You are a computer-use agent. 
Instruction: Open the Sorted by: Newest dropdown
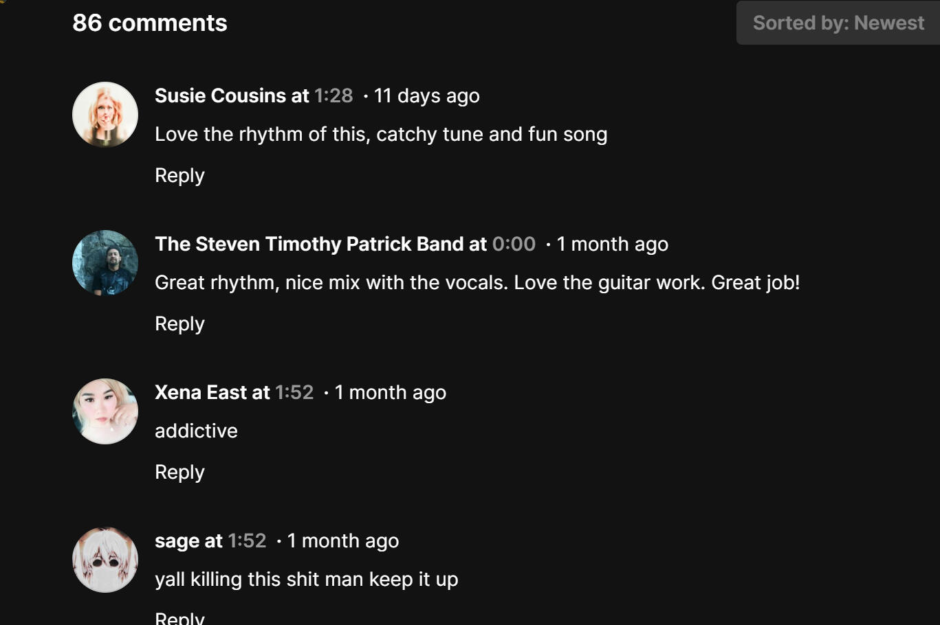click(x=838, y=23)
